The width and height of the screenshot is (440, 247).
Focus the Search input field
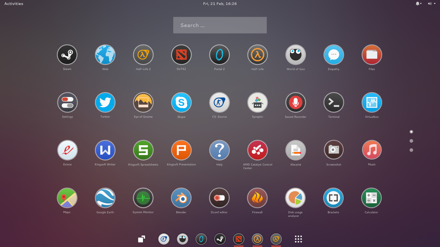point(220,25)
